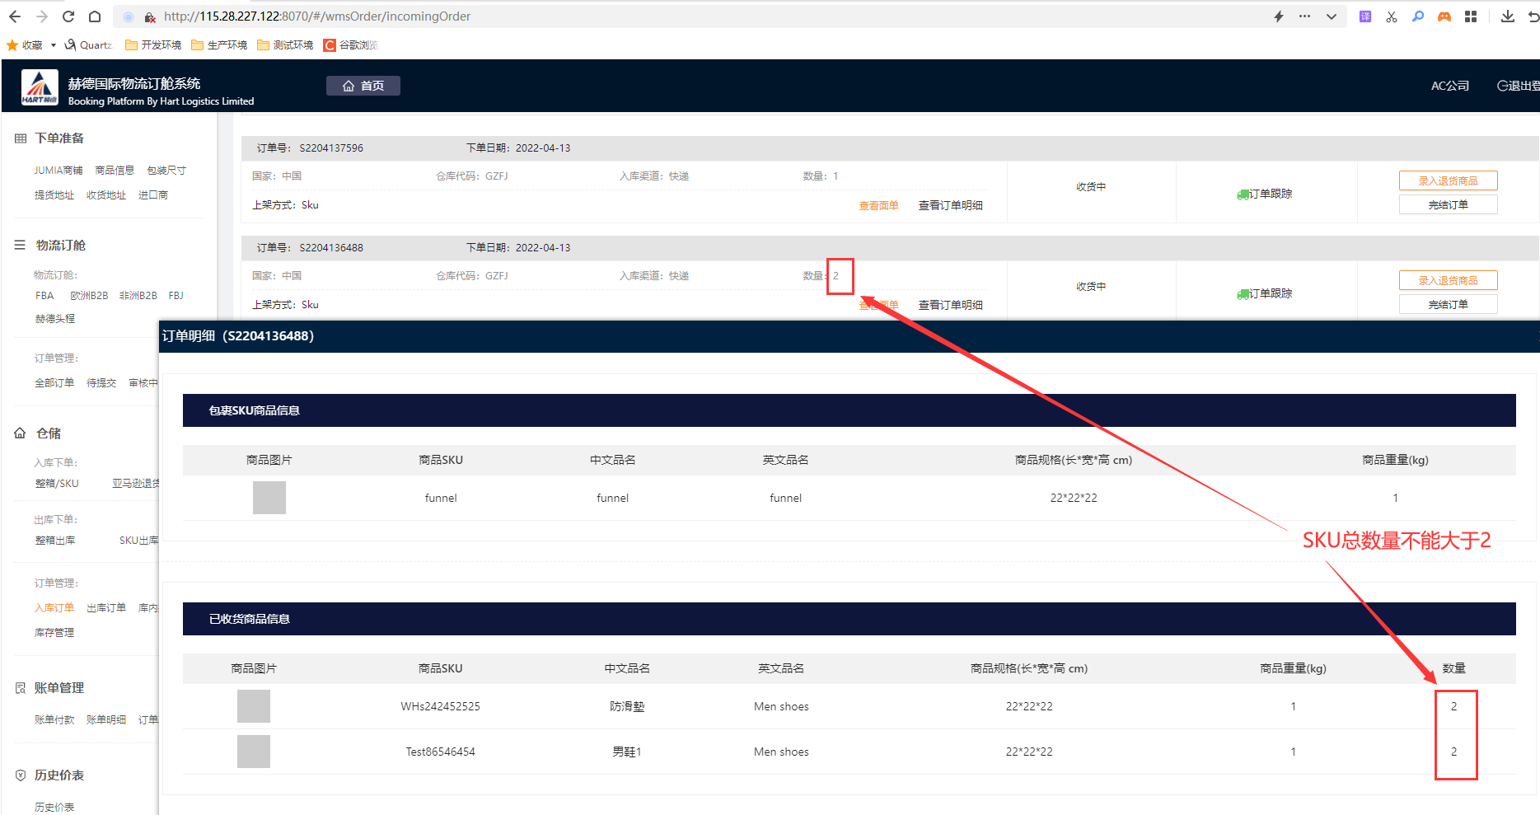Screen dimensions: 1540x815
Task: Click the browser URL address field
Action: (x=659, y=16)
